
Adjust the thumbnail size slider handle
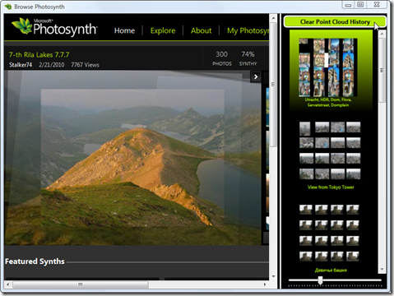tap(320, 280)
